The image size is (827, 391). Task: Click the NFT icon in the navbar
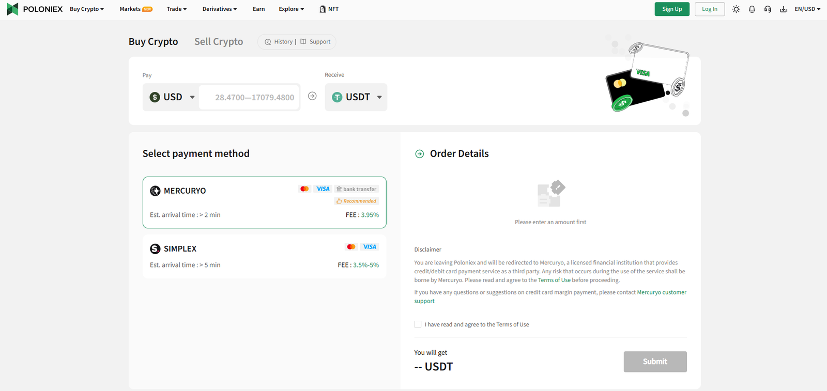(x=323, y=9)
